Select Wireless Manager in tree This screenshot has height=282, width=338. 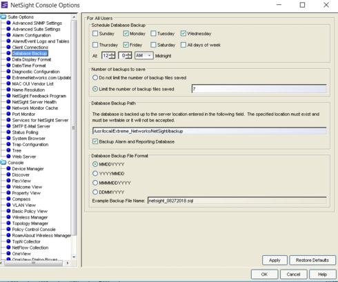tap(30, 217)
